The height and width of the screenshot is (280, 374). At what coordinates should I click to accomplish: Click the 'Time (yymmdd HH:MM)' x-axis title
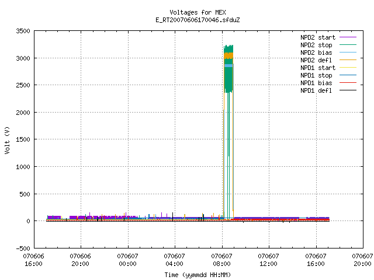coord(198,275)
